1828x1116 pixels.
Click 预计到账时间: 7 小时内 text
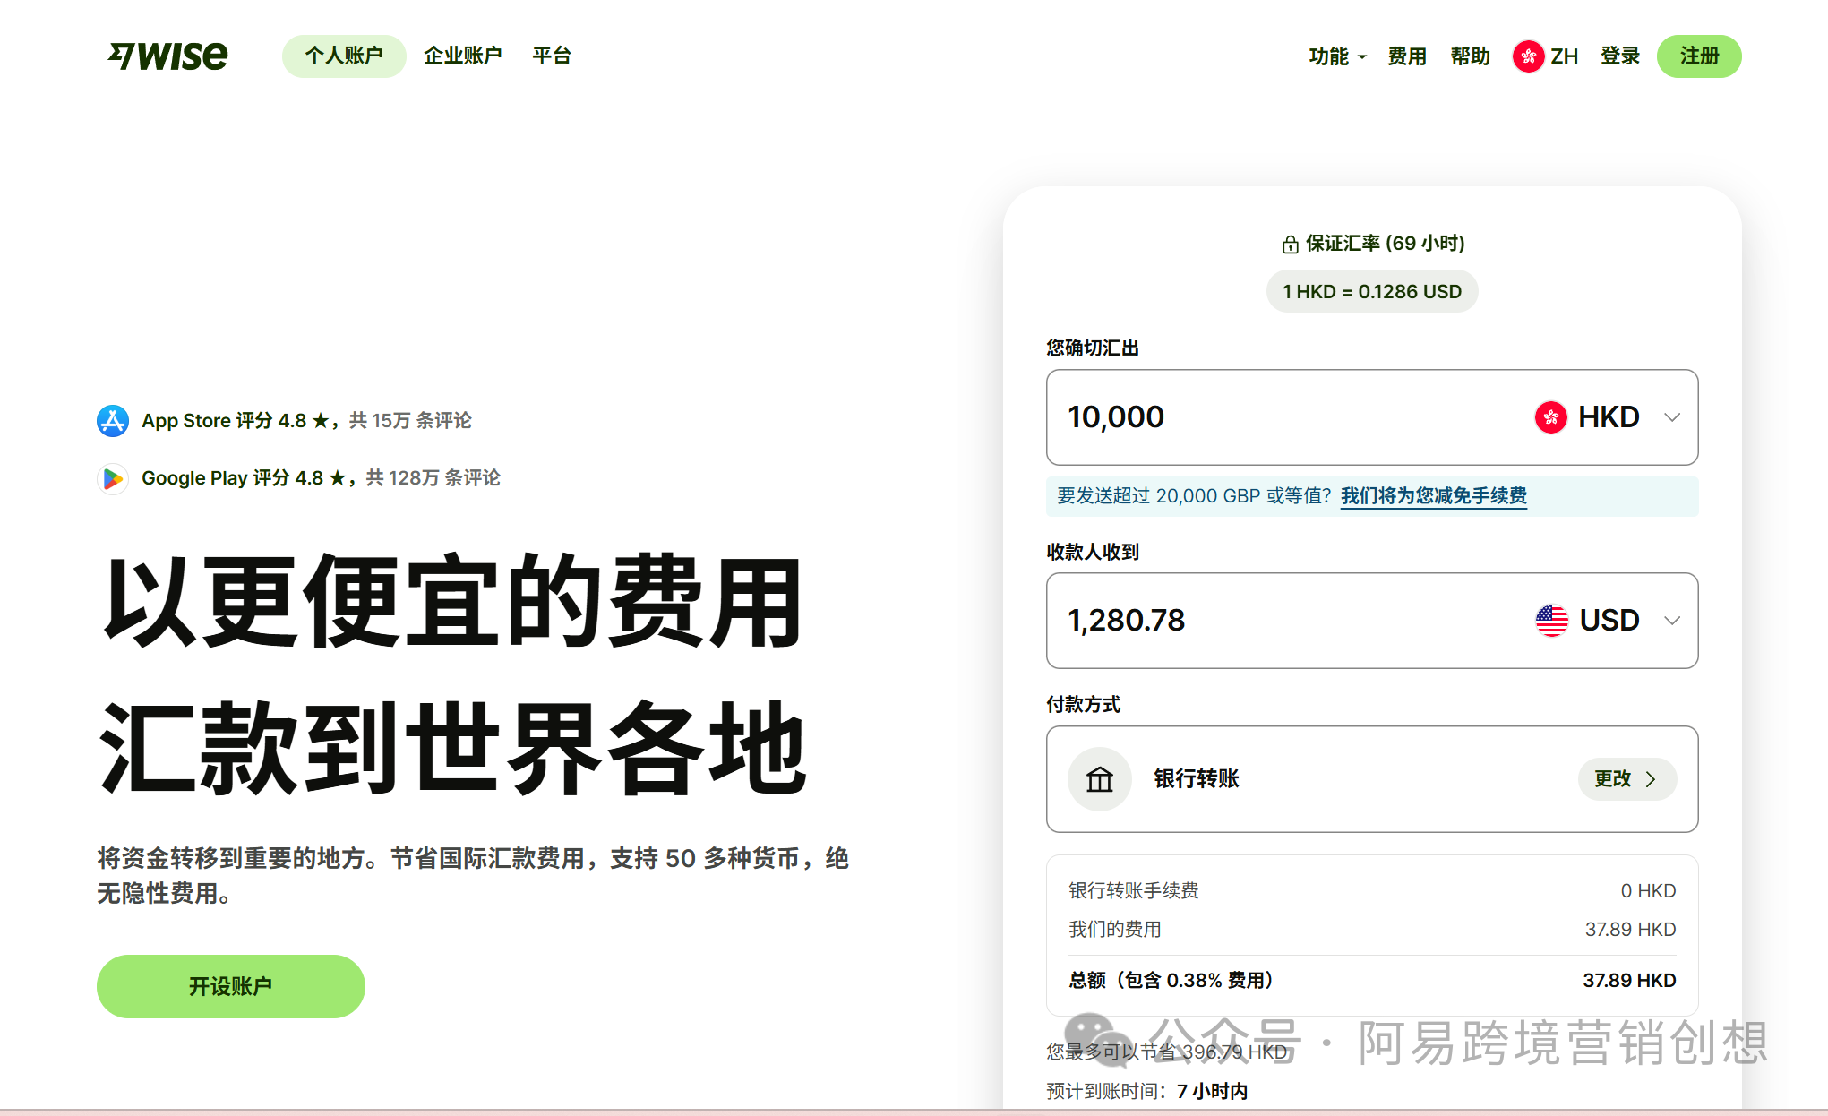1147,1092
